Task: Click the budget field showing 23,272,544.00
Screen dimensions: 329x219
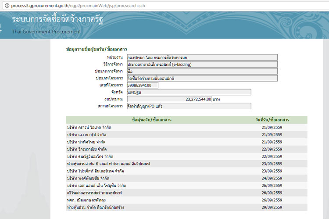Action: pos(169,99)
